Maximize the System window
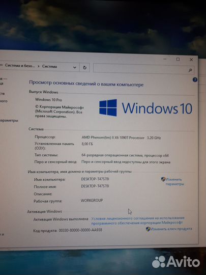206x275 pixels. 178,59
